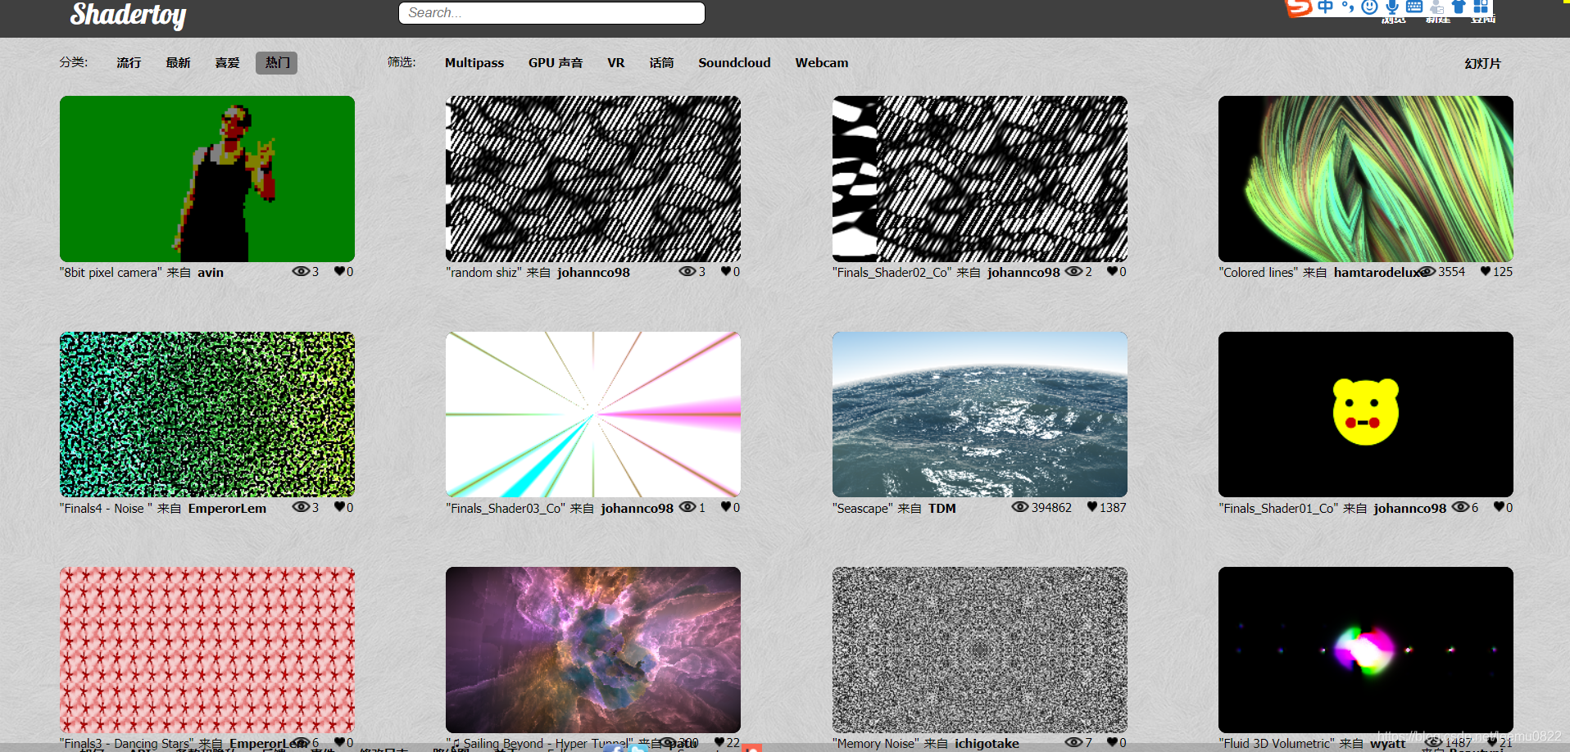
Task: Open author TDM's profile link
Action: (x=942, y=508)
